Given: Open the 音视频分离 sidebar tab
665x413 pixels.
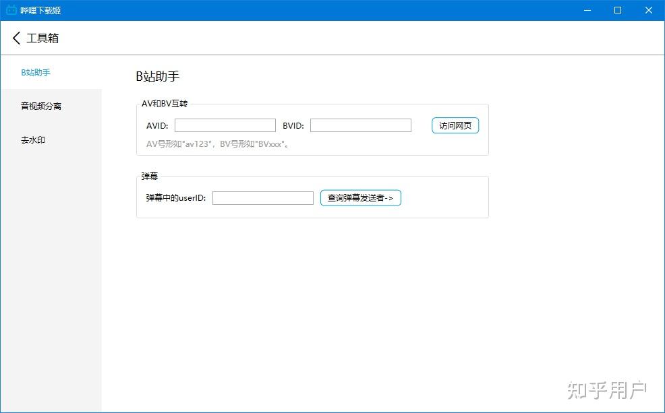Looking at the screenshot, I should [51, 106].
